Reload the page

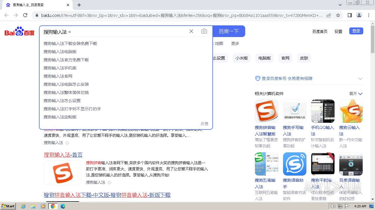coord(25,15)
